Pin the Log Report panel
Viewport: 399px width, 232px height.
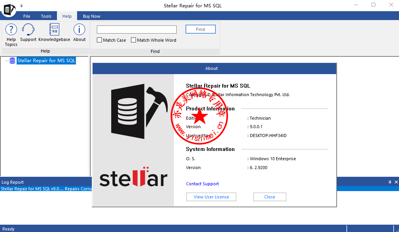tap(390, 182)
